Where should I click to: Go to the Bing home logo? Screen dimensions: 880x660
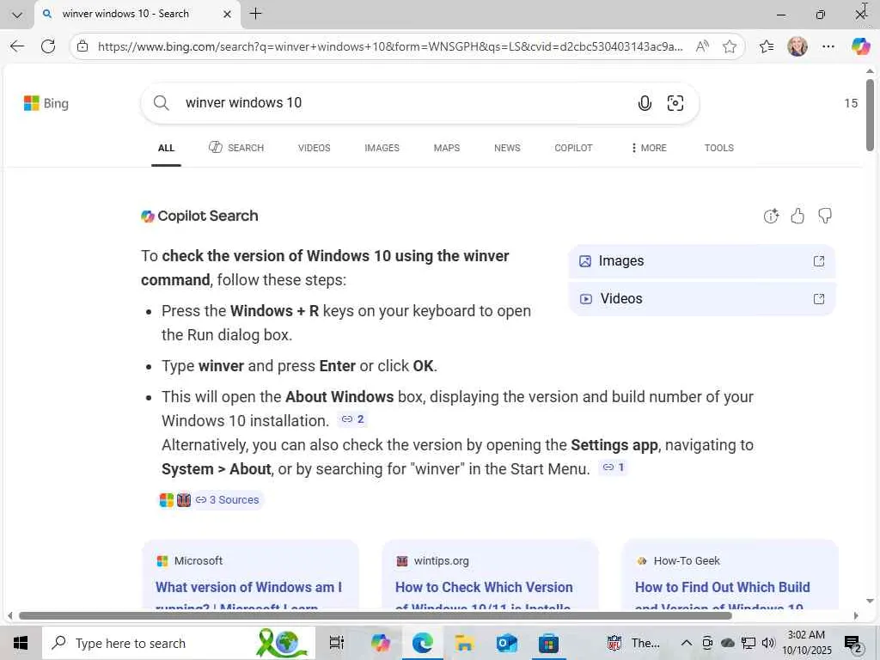point(46,103)
